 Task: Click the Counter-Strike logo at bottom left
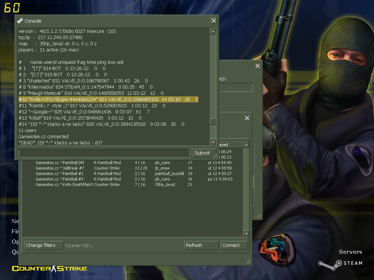coord(49,269)
